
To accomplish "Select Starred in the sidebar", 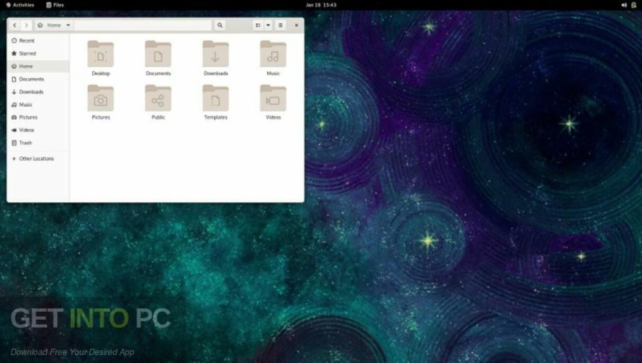I will 26,53.
